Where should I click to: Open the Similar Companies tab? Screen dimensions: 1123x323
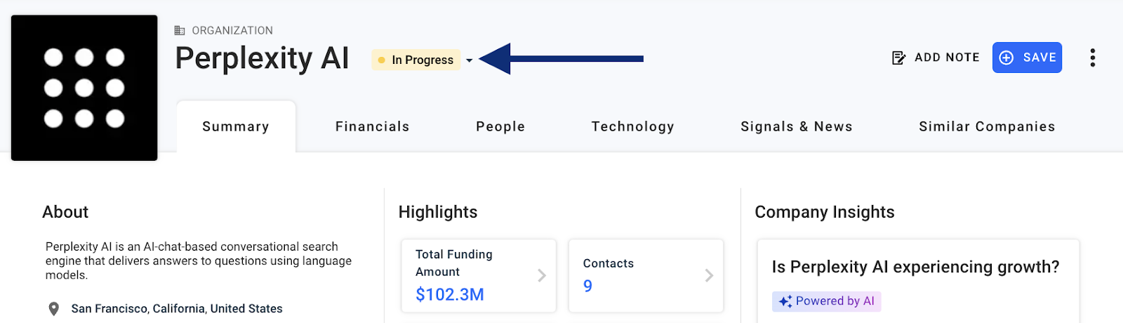click(987, 126)
